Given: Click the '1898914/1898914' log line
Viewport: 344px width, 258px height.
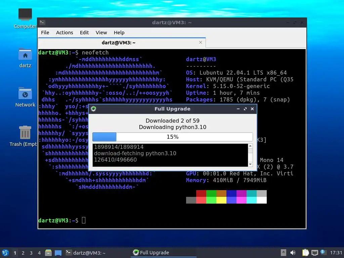Looking at the screenshot, I should click(119, 147).
